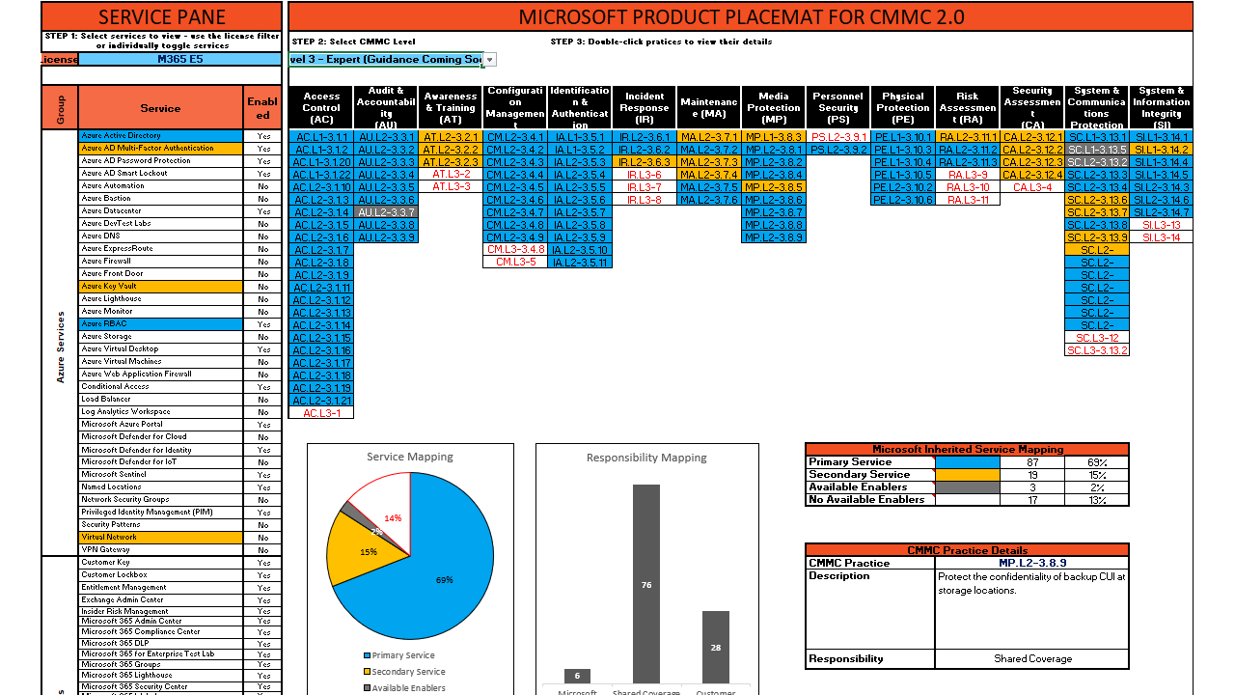The height and width of the screenshot is (695, 1235).
Task: Click the Access Control (AC) column header
Action: [321, 107]
